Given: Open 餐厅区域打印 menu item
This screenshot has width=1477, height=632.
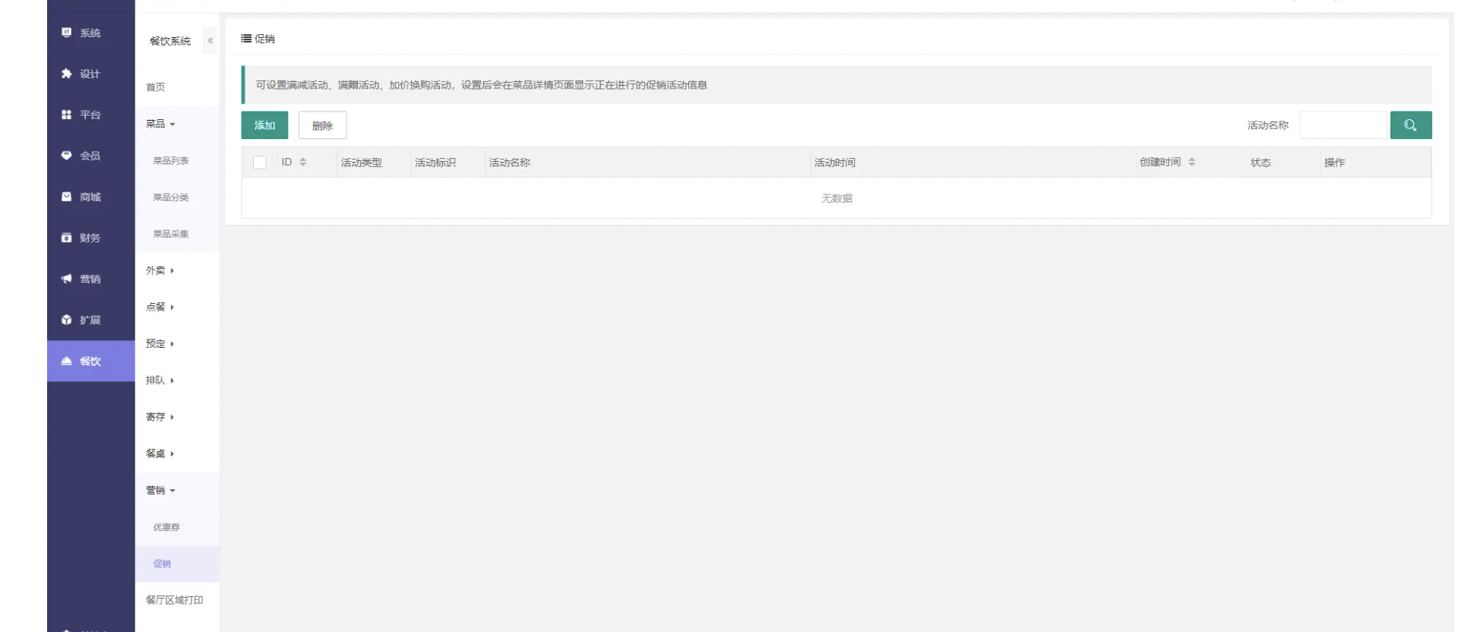Looking at the screenshot, I should click(x=175, y=600).
